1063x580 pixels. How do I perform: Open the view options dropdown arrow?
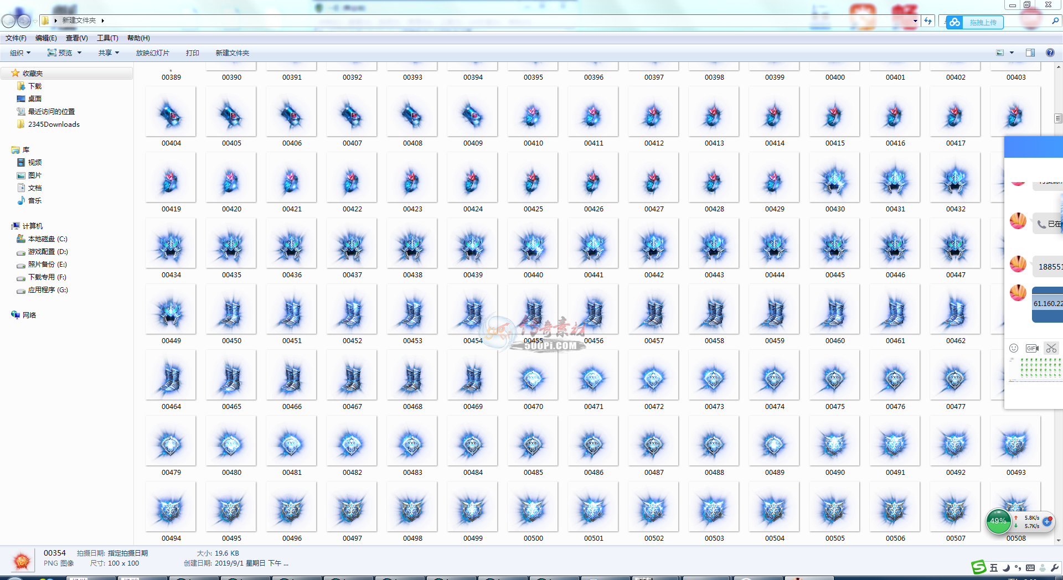pos(1012,53)
